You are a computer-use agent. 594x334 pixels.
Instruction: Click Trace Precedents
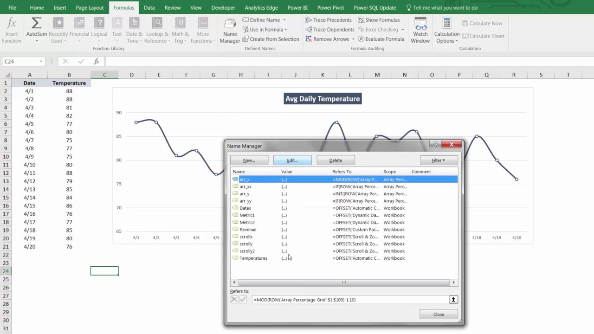tap(328, 20)
